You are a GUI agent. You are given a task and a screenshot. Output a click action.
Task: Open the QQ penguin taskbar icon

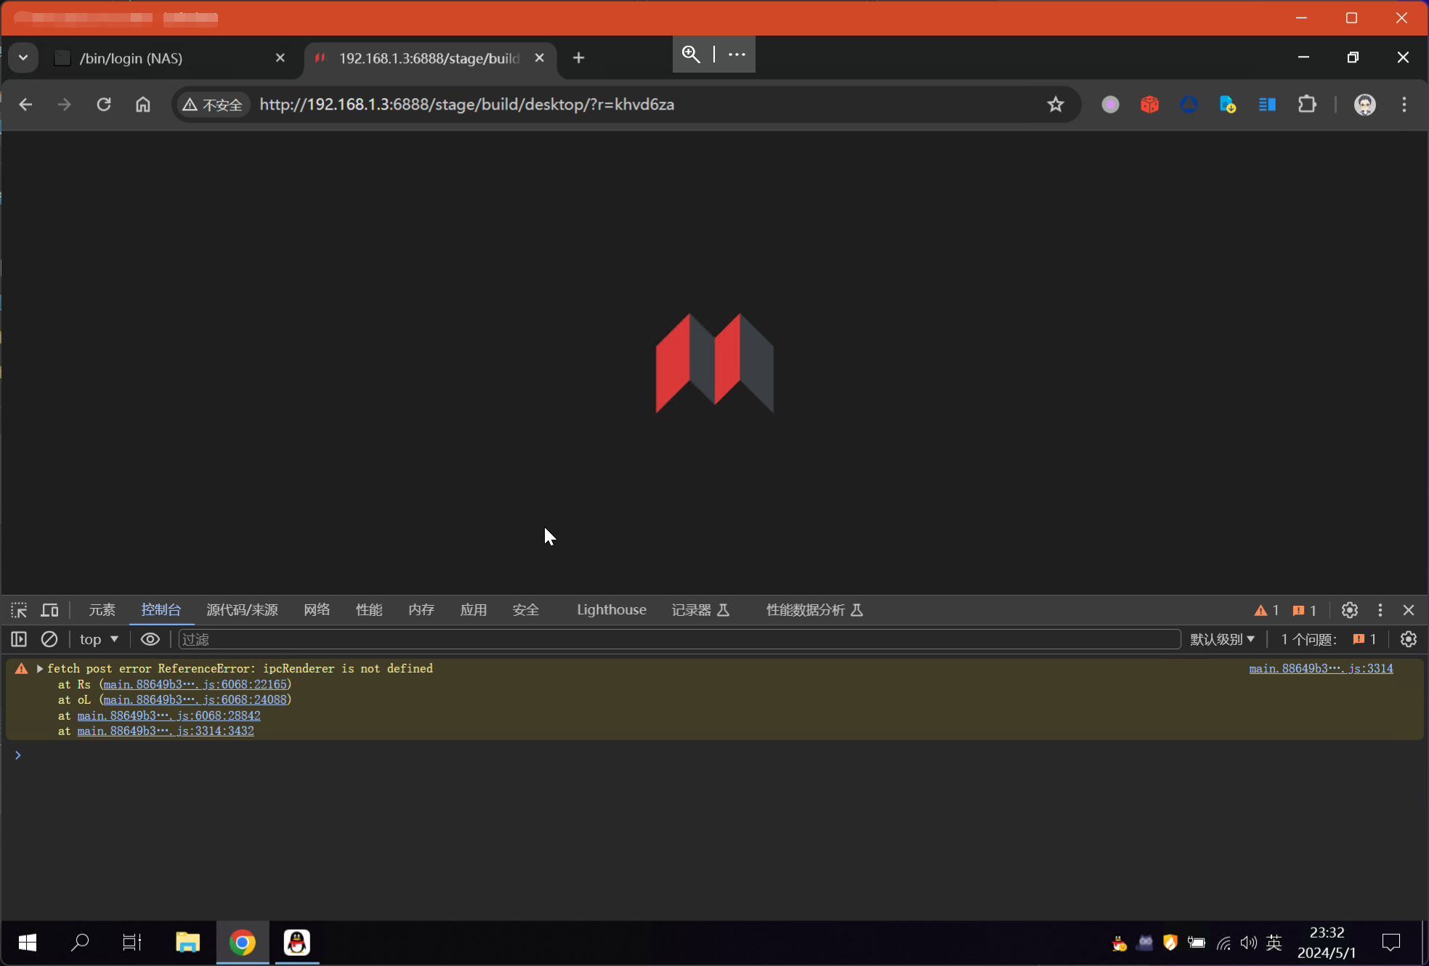296,943
